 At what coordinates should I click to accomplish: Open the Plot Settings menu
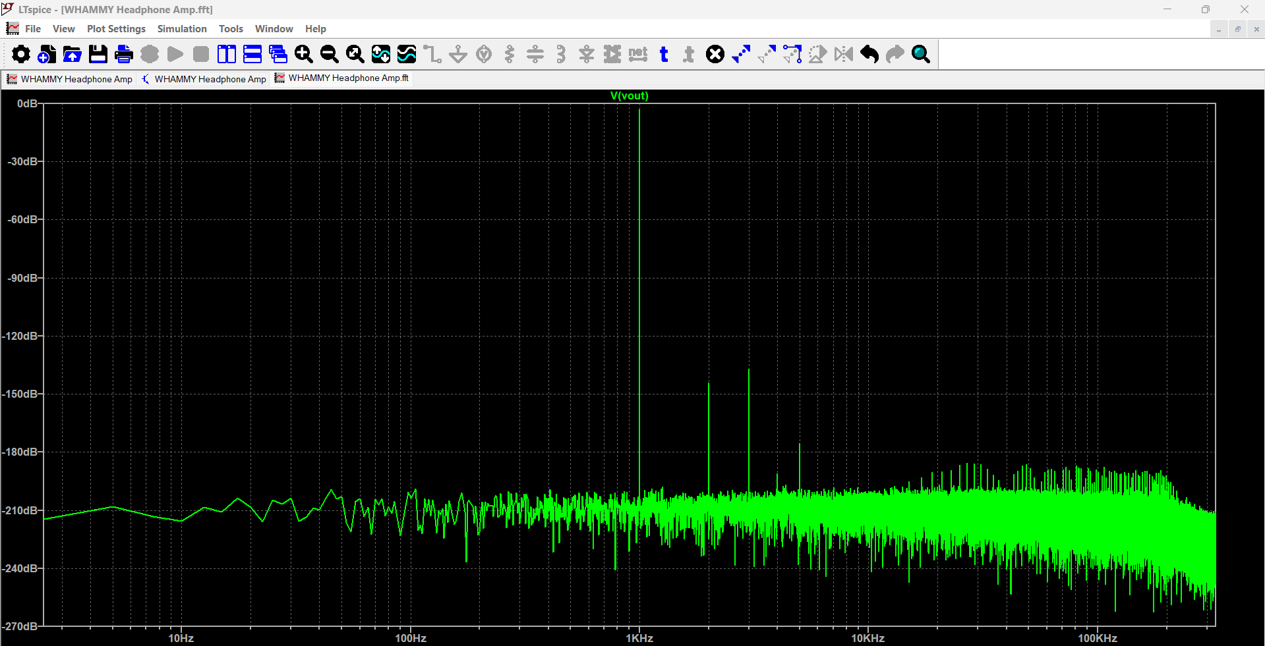coord(116,29)
